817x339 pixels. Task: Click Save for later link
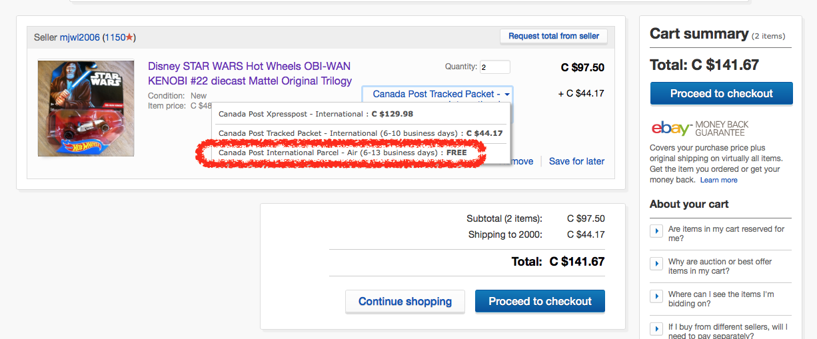[x=576, y=161]
